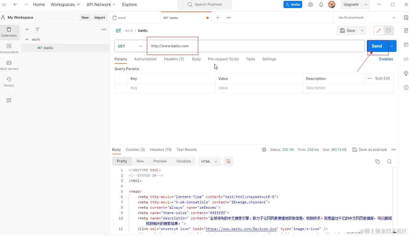The width and height of the screenshot is (409, 236).
Task: Open the request Settings tab
Action: coord(269,59)
